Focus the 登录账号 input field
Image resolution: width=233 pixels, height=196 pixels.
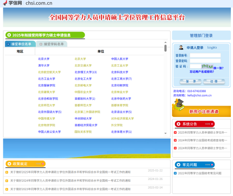205,56
